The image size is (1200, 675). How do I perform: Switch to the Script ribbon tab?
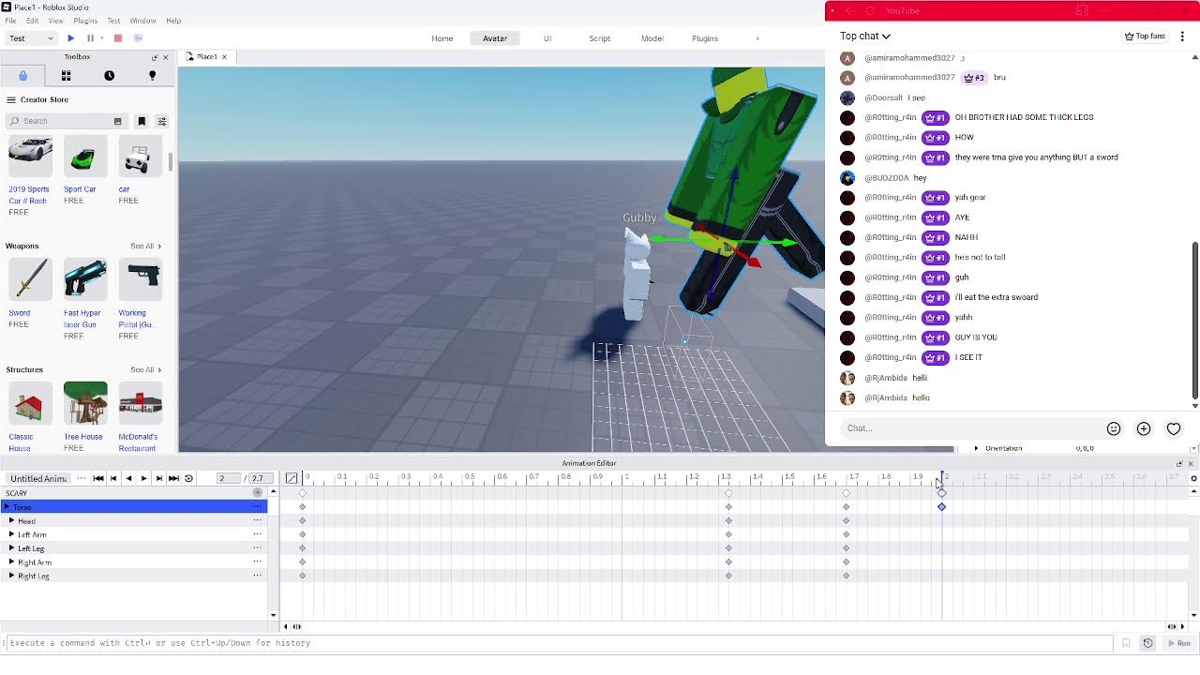pos(600,38)
